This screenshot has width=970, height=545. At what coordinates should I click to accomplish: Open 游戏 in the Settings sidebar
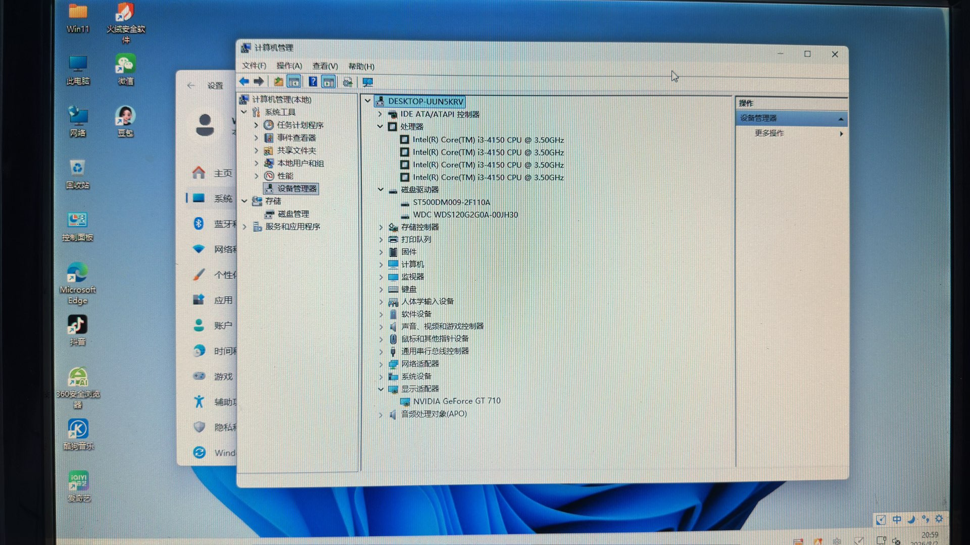pyautogui.click(x=212, y=376)
